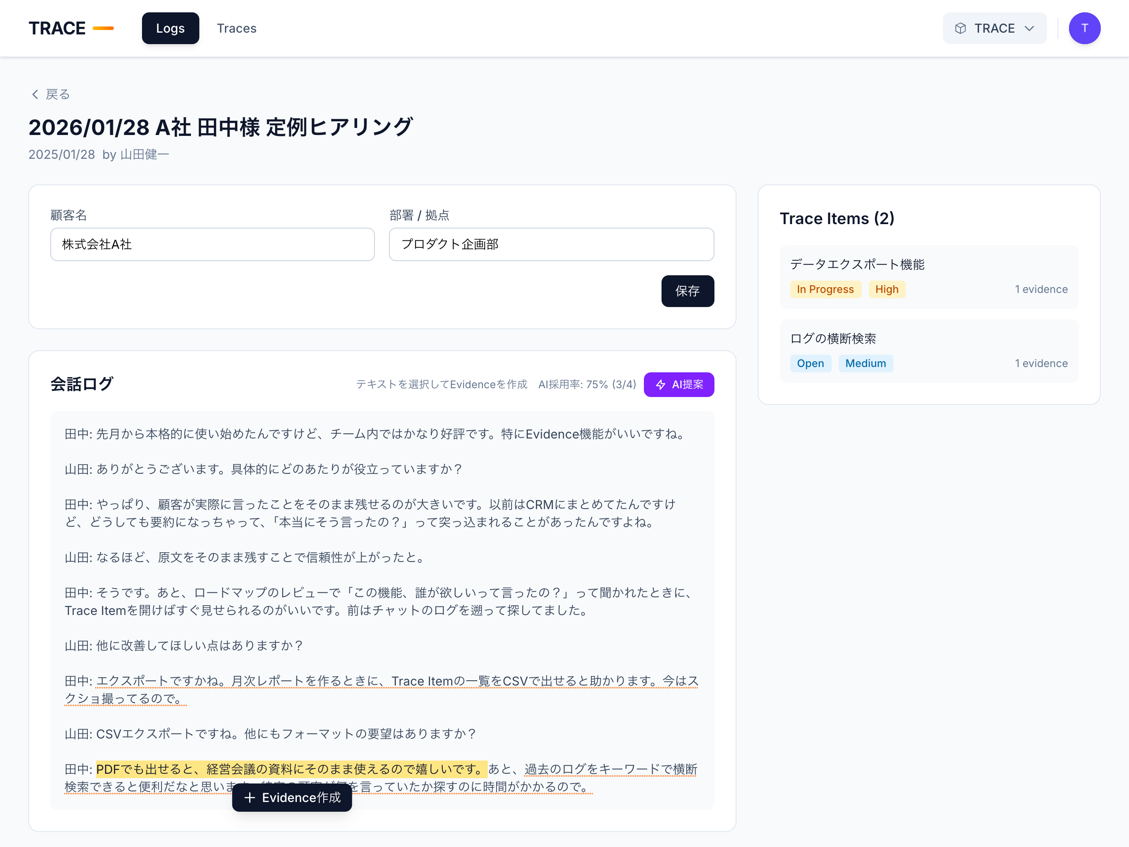
Task: Click the 部署 / 拠点 input field
Action: (x=551, y=244)
